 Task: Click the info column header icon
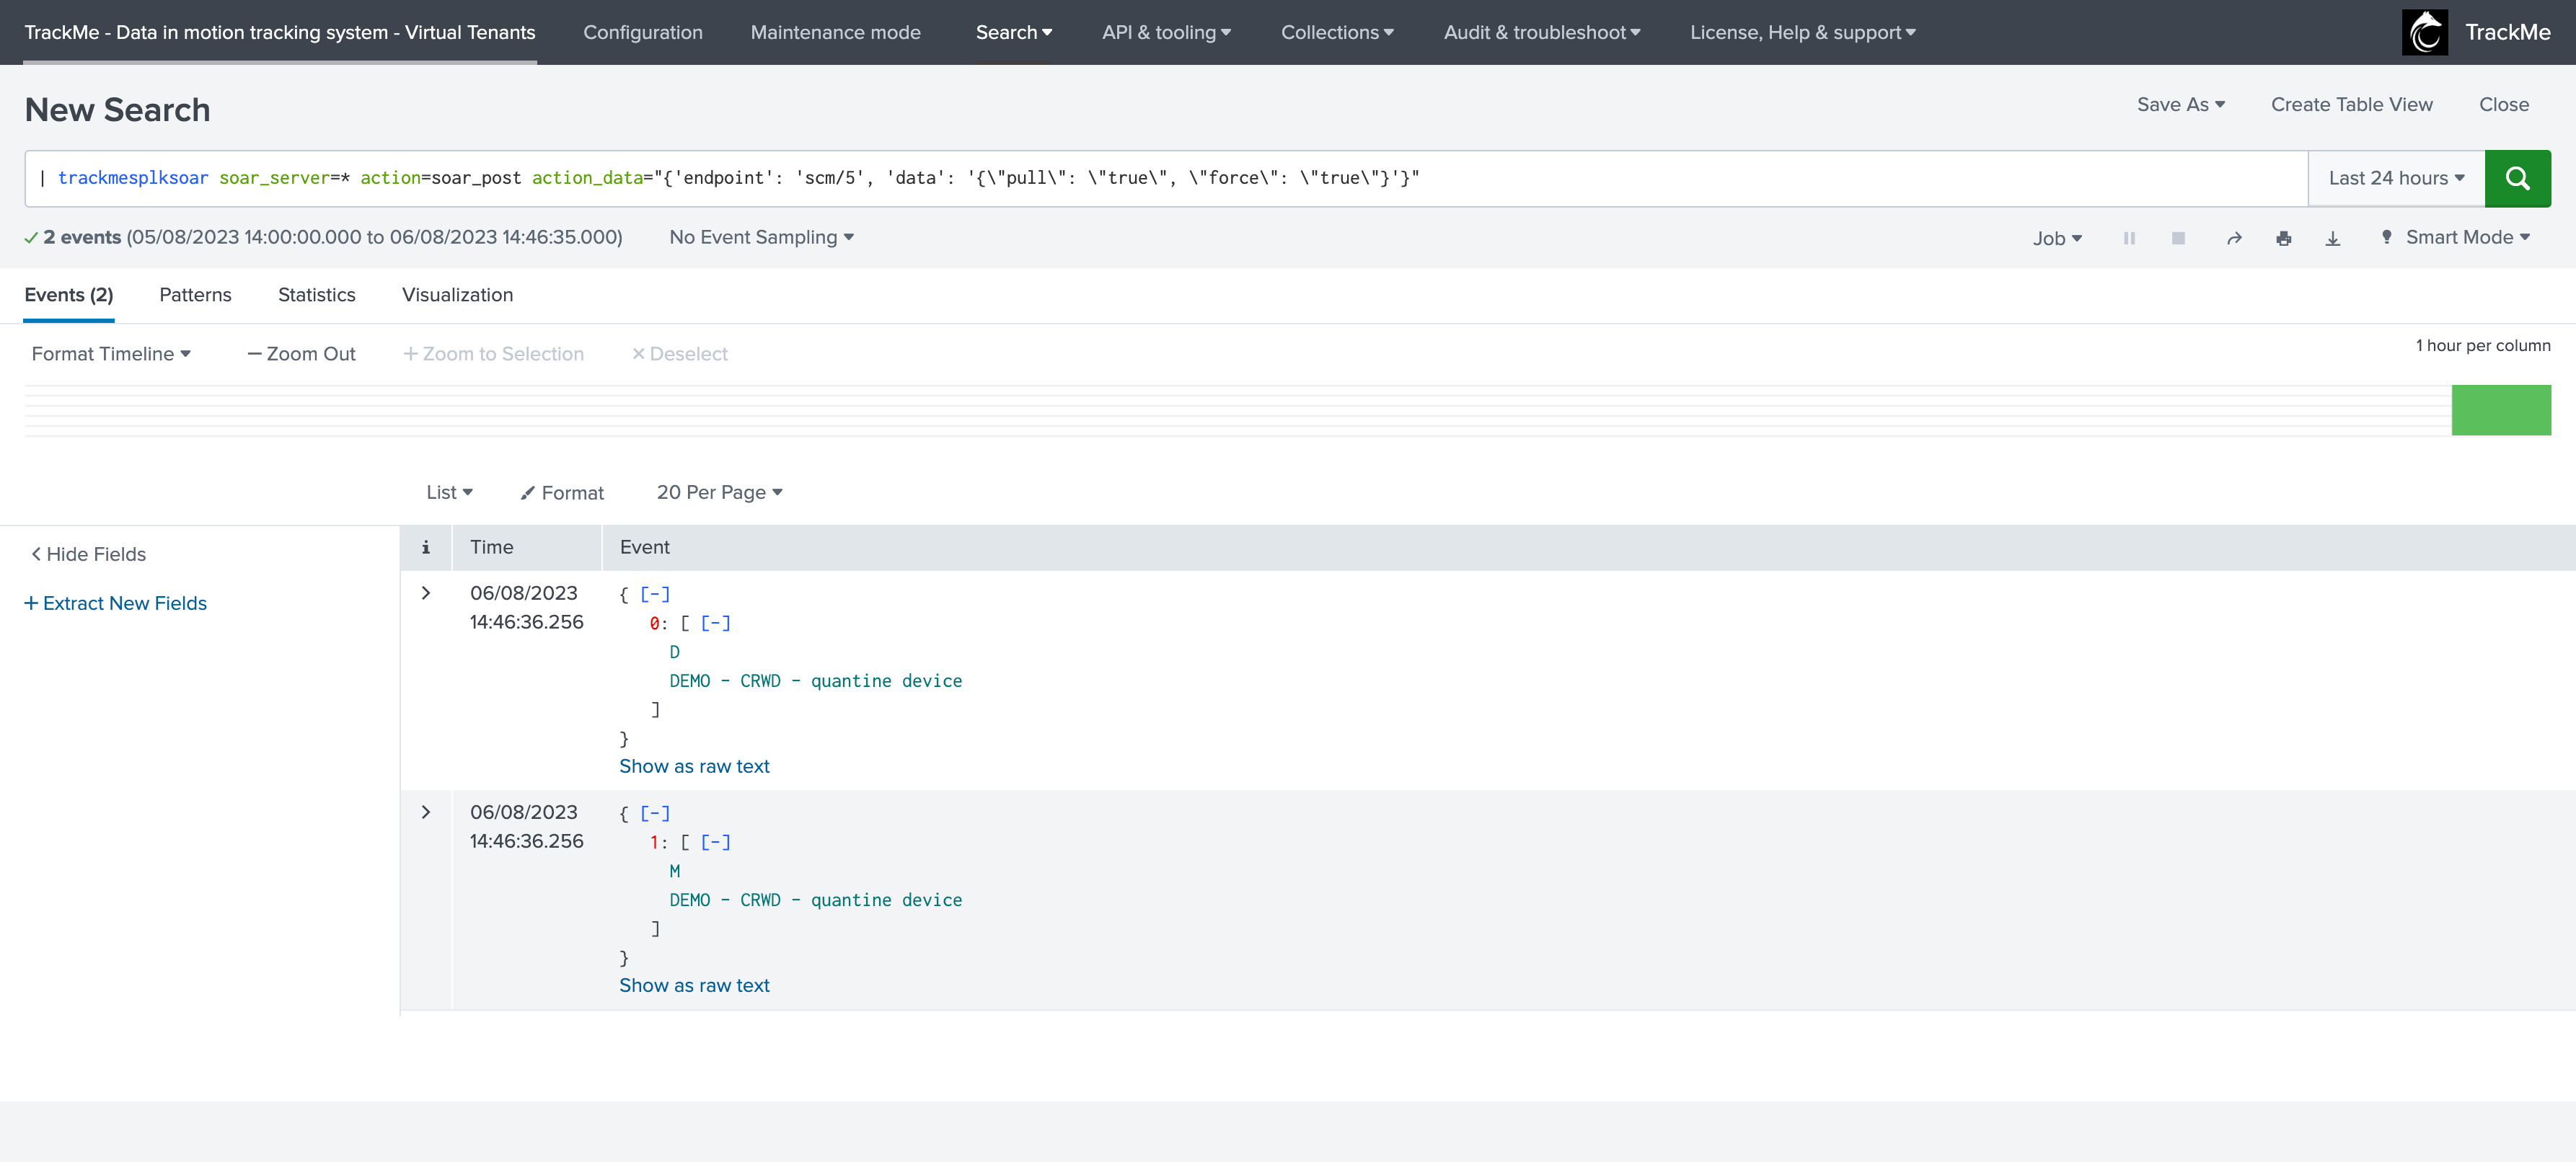(425, 548)
